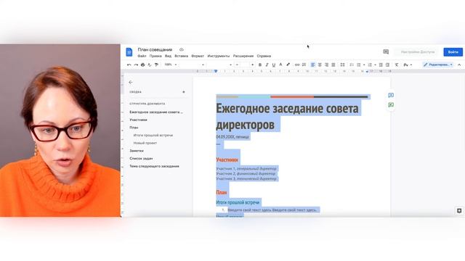
Task: Open the input tools dropdown
Action: point(408,65)
